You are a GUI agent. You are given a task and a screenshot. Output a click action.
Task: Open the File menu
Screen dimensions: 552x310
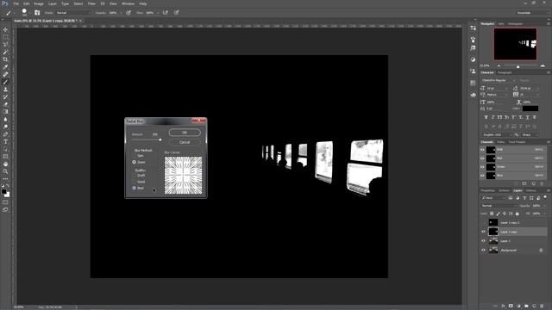(16, 3)
